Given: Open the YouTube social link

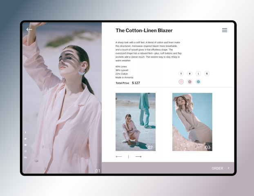Looking at the screenshot, I should click(x=25, y=145).
